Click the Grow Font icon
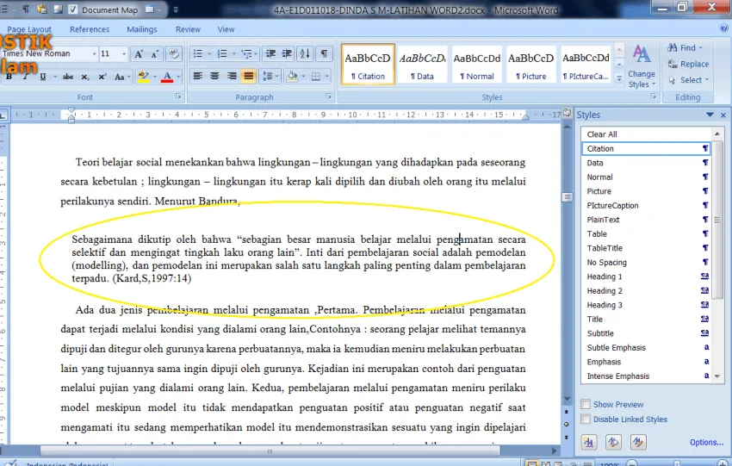This screenshot has height=466, width=732. coord(139,54)
